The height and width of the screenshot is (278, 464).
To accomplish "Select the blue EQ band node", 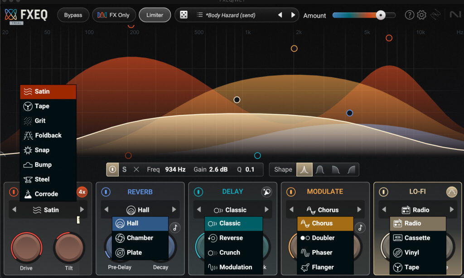I will point(349,113).
